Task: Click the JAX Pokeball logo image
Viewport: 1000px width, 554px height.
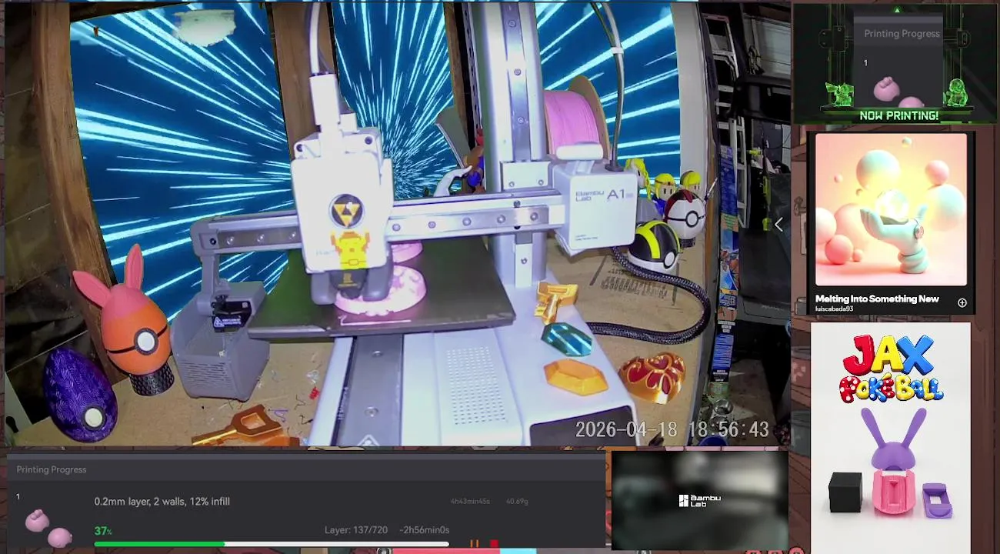Action: pos(891,369)
